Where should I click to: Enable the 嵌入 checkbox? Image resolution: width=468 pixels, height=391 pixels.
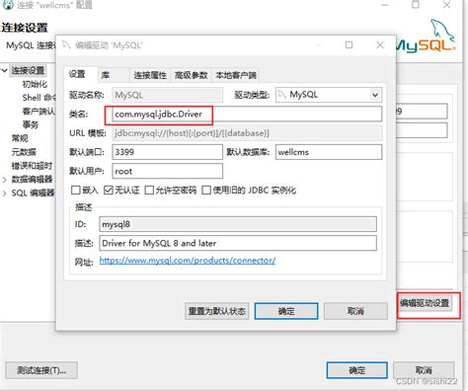click(x=76, y=190)
